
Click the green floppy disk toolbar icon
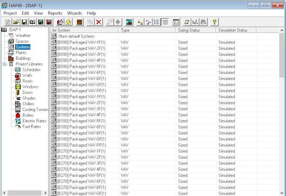click(41, 22)
